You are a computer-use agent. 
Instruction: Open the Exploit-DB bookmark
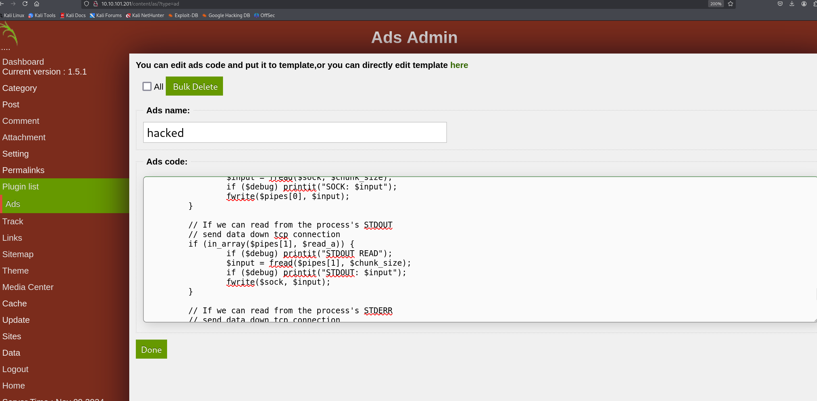pyautogui.click(x=183, y=15)
